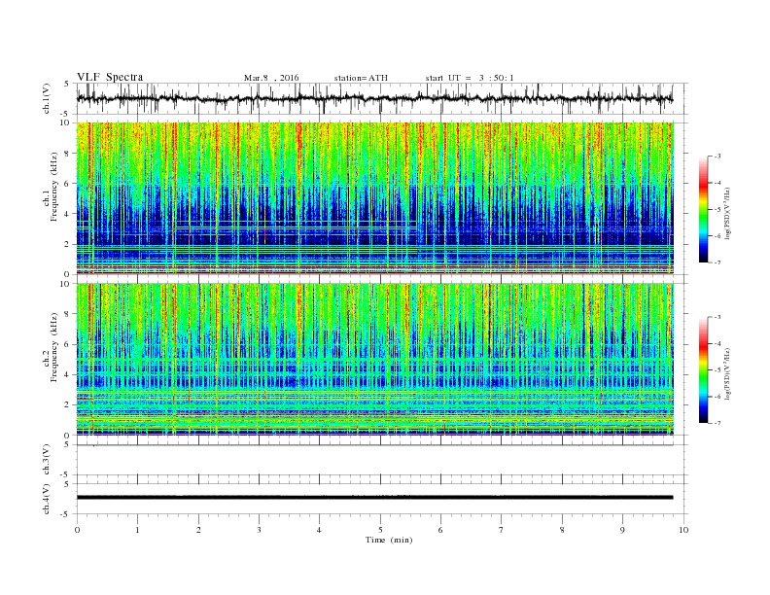
Task: Click the "-3" value on ch.1 colorbar
Action: click(x=717, y=157)
